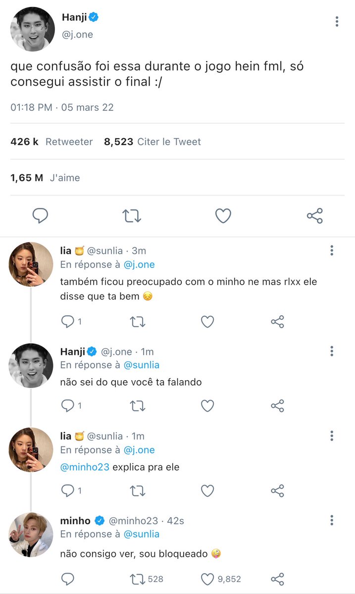
Task: View the 8,523 Citer le Tweet list
Action: tap(152, 142)
